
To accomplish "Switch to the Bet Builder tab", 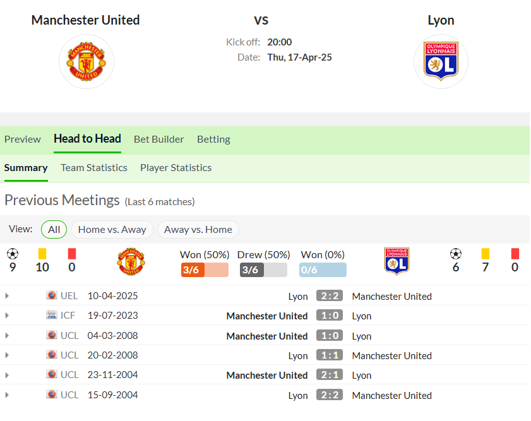I will click(159, 139).
